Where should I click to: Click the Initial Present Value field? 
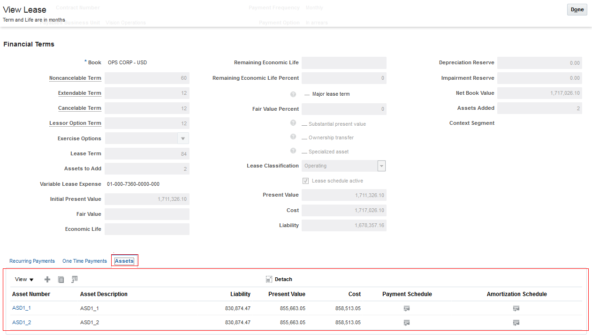[147, 199]
